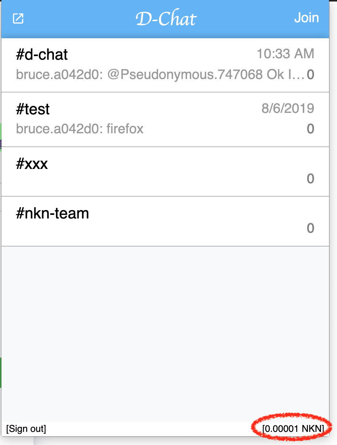Click the empty area below the channel list
Image resolution: width=337 pixels, height=445 pixels.
click(x=165, y=333)
